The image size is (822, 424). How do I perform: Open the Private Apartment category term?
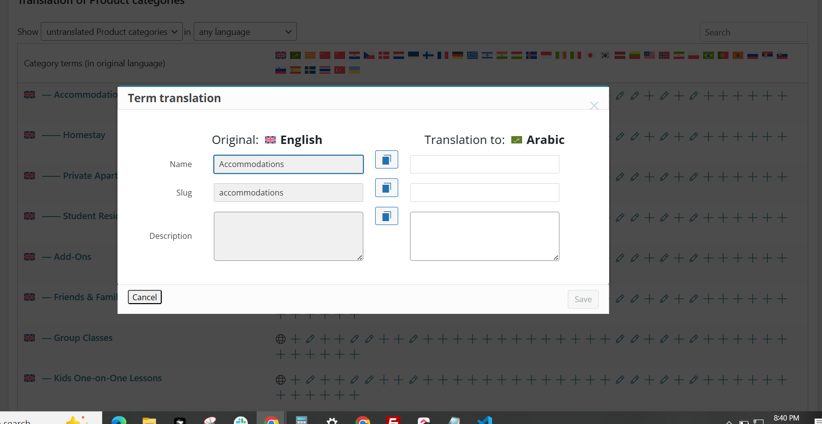[90, 176]
